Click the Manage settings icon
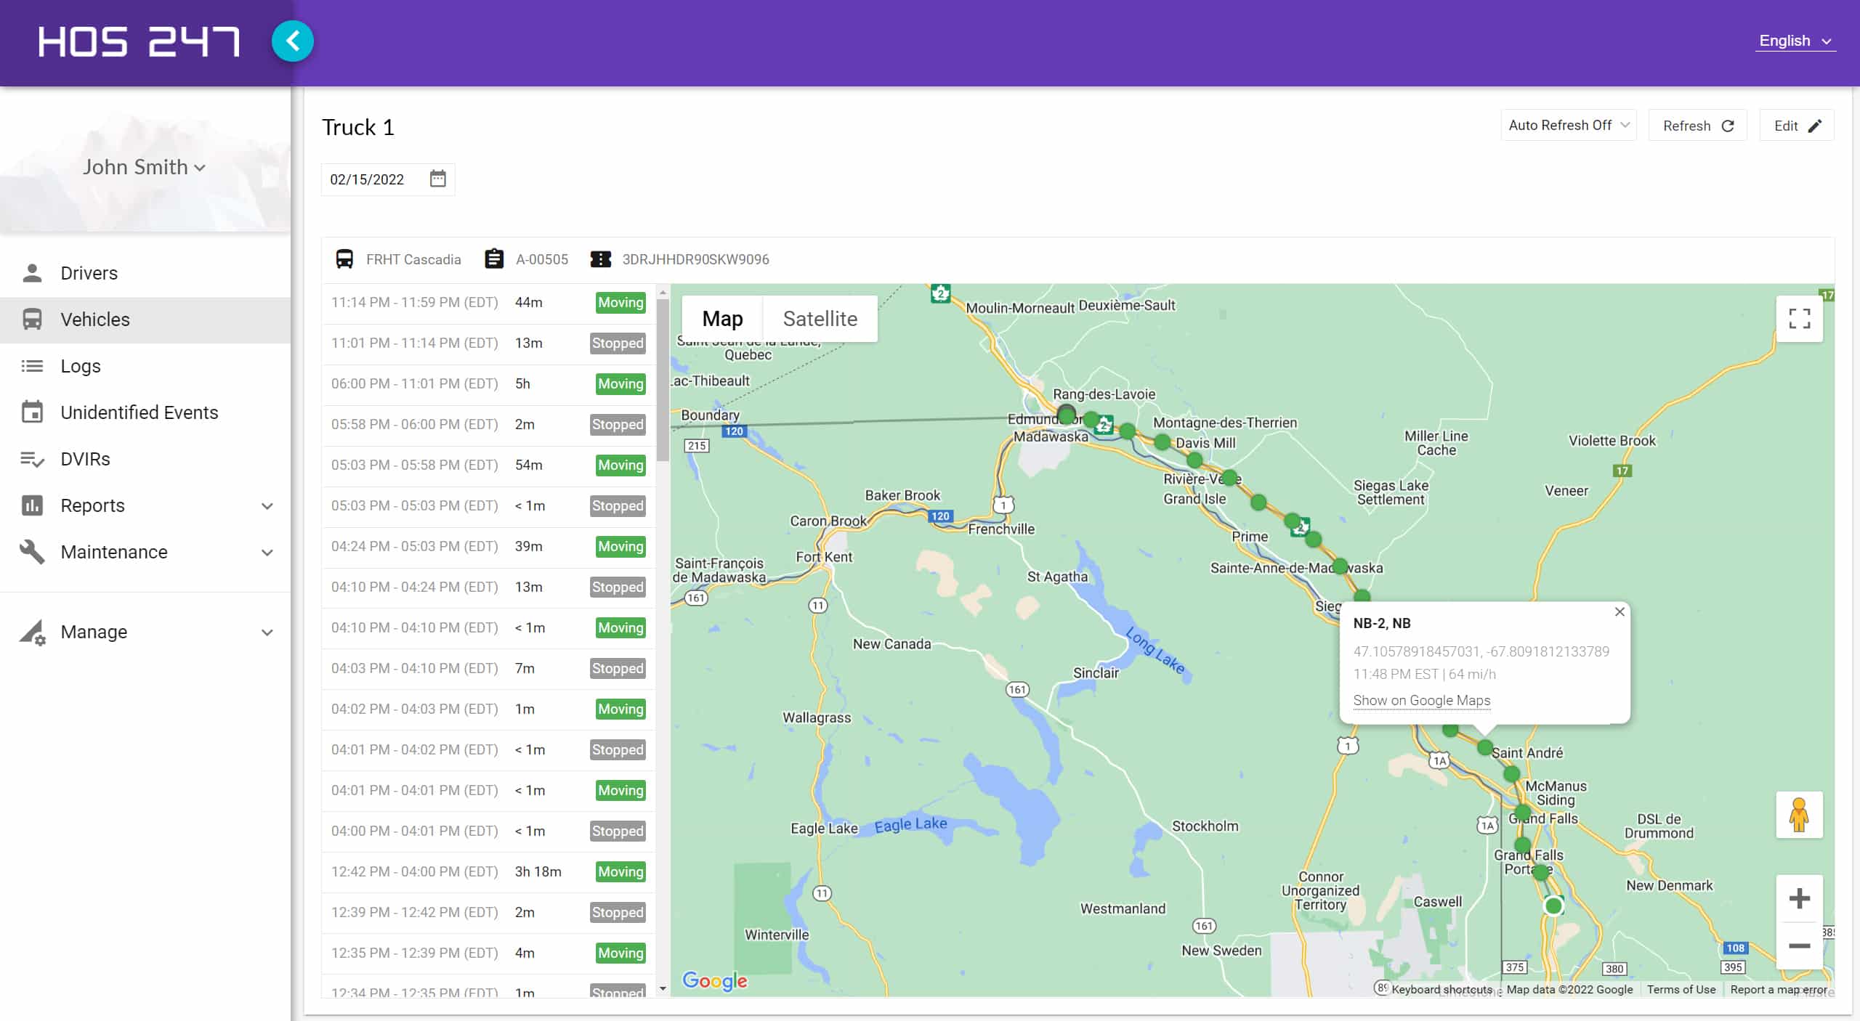This screenshot has width=1860, height=1021. pos(32,632)
